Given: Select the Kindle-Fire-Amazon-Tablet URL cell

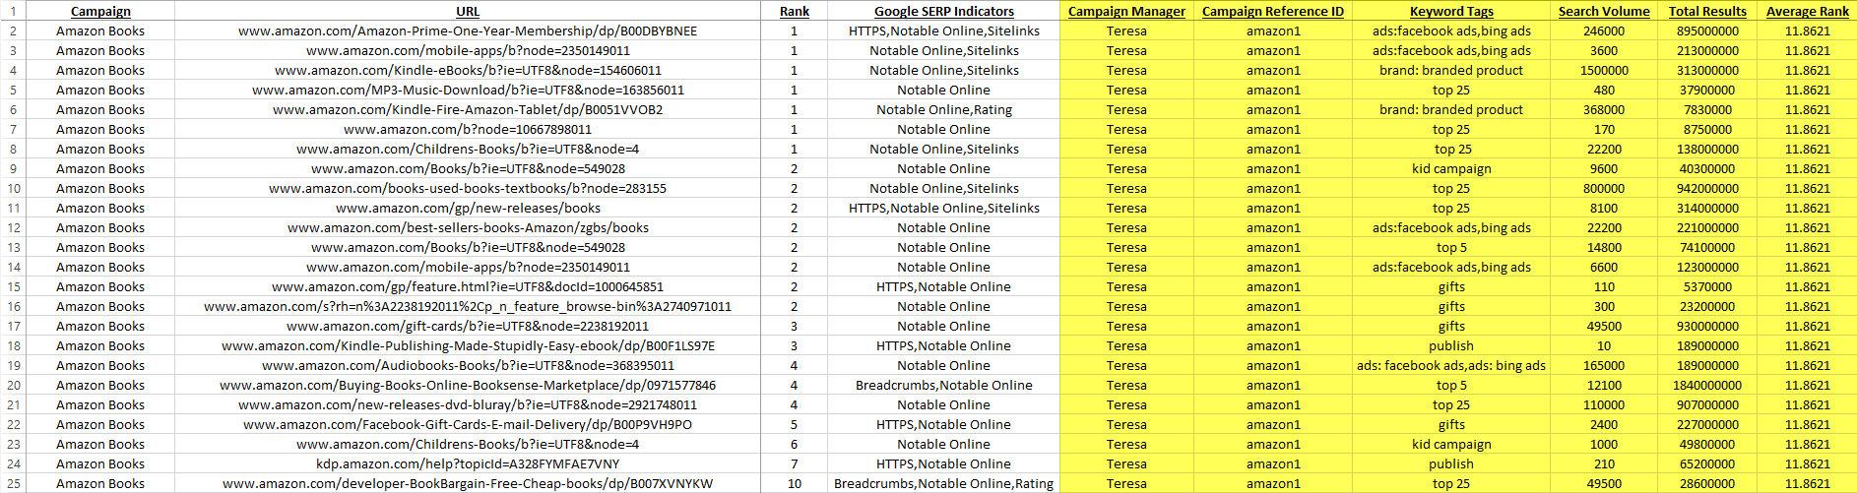Looking at the screenshot, I should (x=468, y=109).
